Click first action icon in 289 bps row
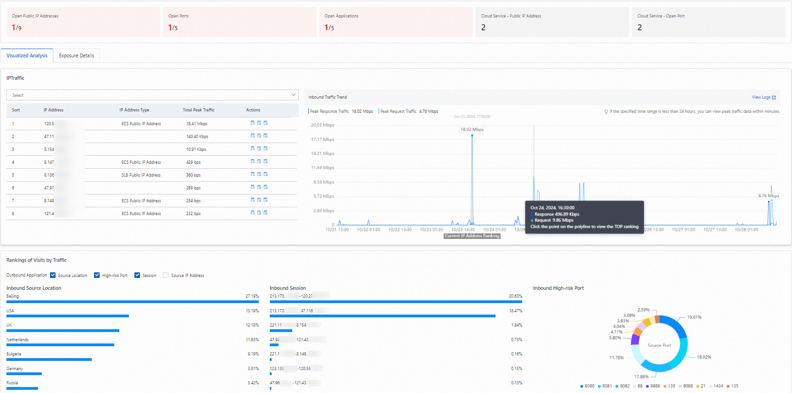 [x=253, y=187]
